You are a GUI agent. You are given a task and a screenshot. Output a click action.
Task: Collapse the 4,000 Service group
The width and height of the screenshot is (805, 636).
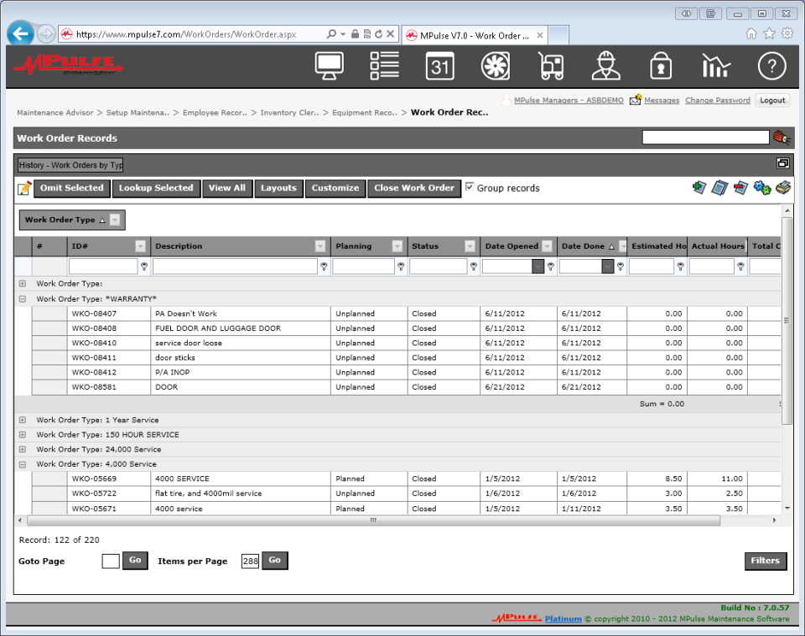[23, 464]
